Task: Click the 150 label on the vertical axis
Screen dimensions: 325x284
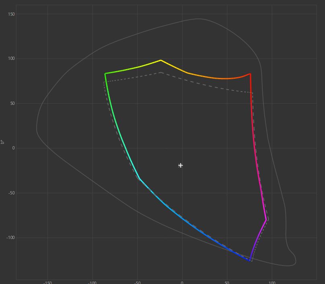Action: [x=11, y=14]
